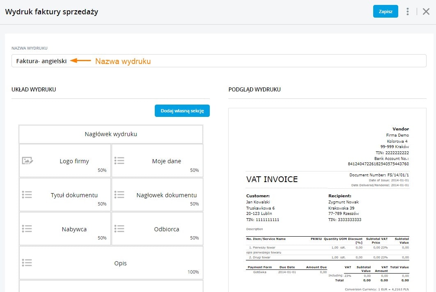
Task: Click the Drugi towar row in preview
Action: [x=328, y=257]
